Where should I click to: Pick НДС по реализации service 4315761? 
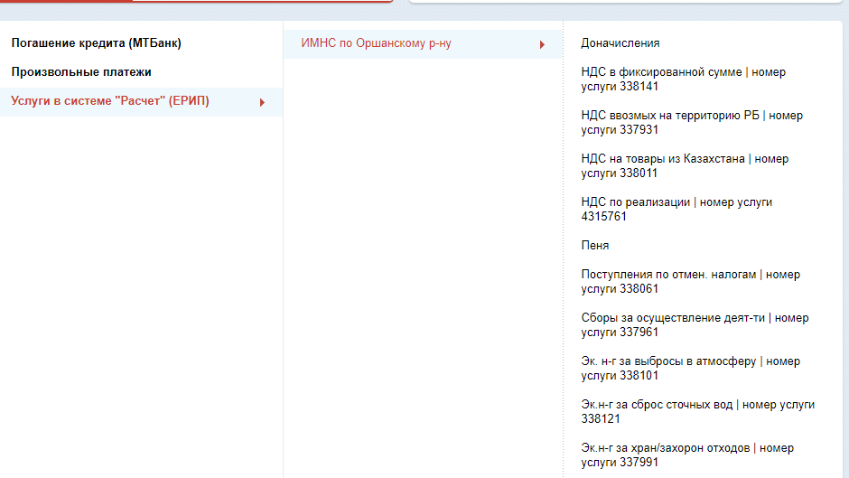[x=676, y=210]
